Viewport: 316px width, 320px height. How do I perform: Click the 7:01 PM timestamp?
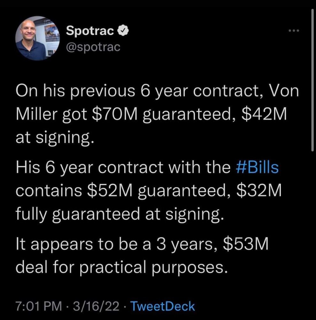[x=39, y=306]
